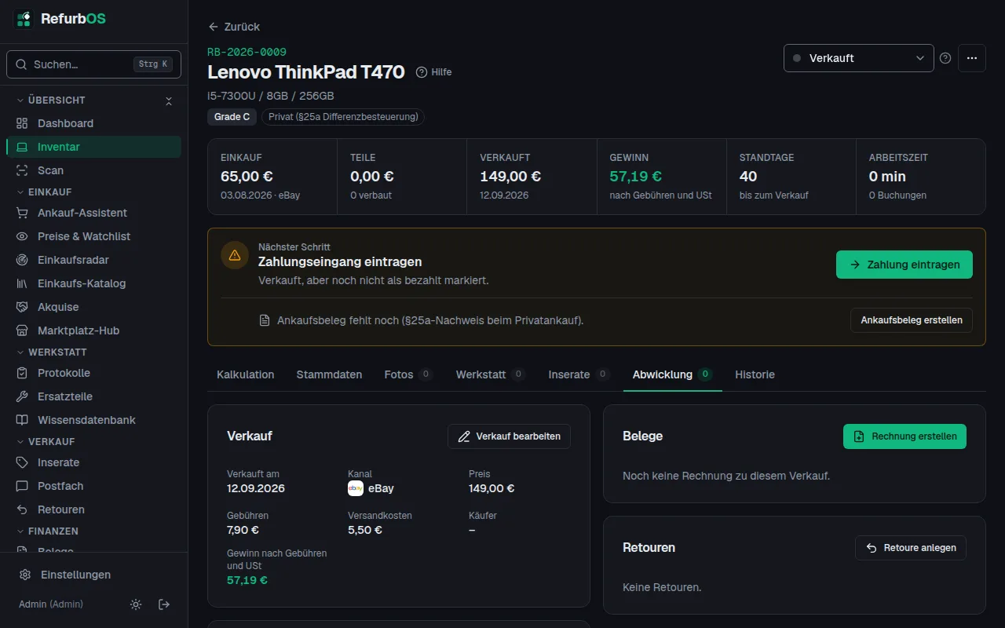Screen dimensions: 1005x628
Task: Switch to the Stammdaten tab
Action: 329,374
